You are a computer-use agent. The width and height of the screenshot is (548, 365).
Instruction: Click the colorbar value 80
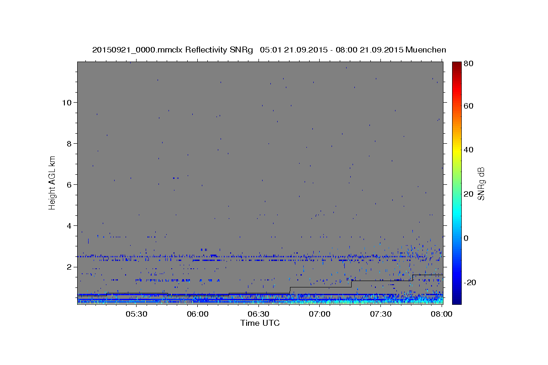[x=469, y=64]
